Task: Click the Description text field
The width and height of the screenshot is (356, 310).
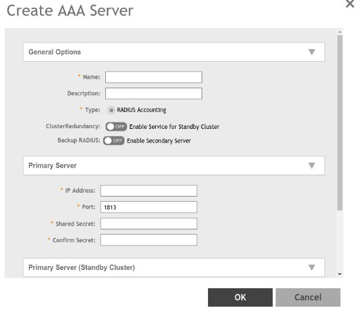Action: (154, 93)
